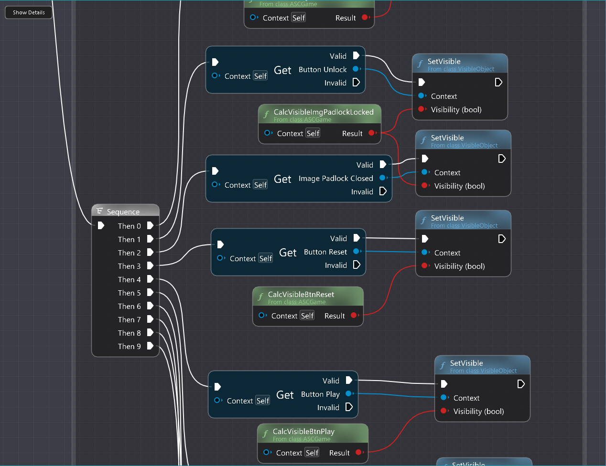Click the Button Play blue output pin
This screenshot has width=606, height=466.
pyautogui.click(x=349, y=393)
